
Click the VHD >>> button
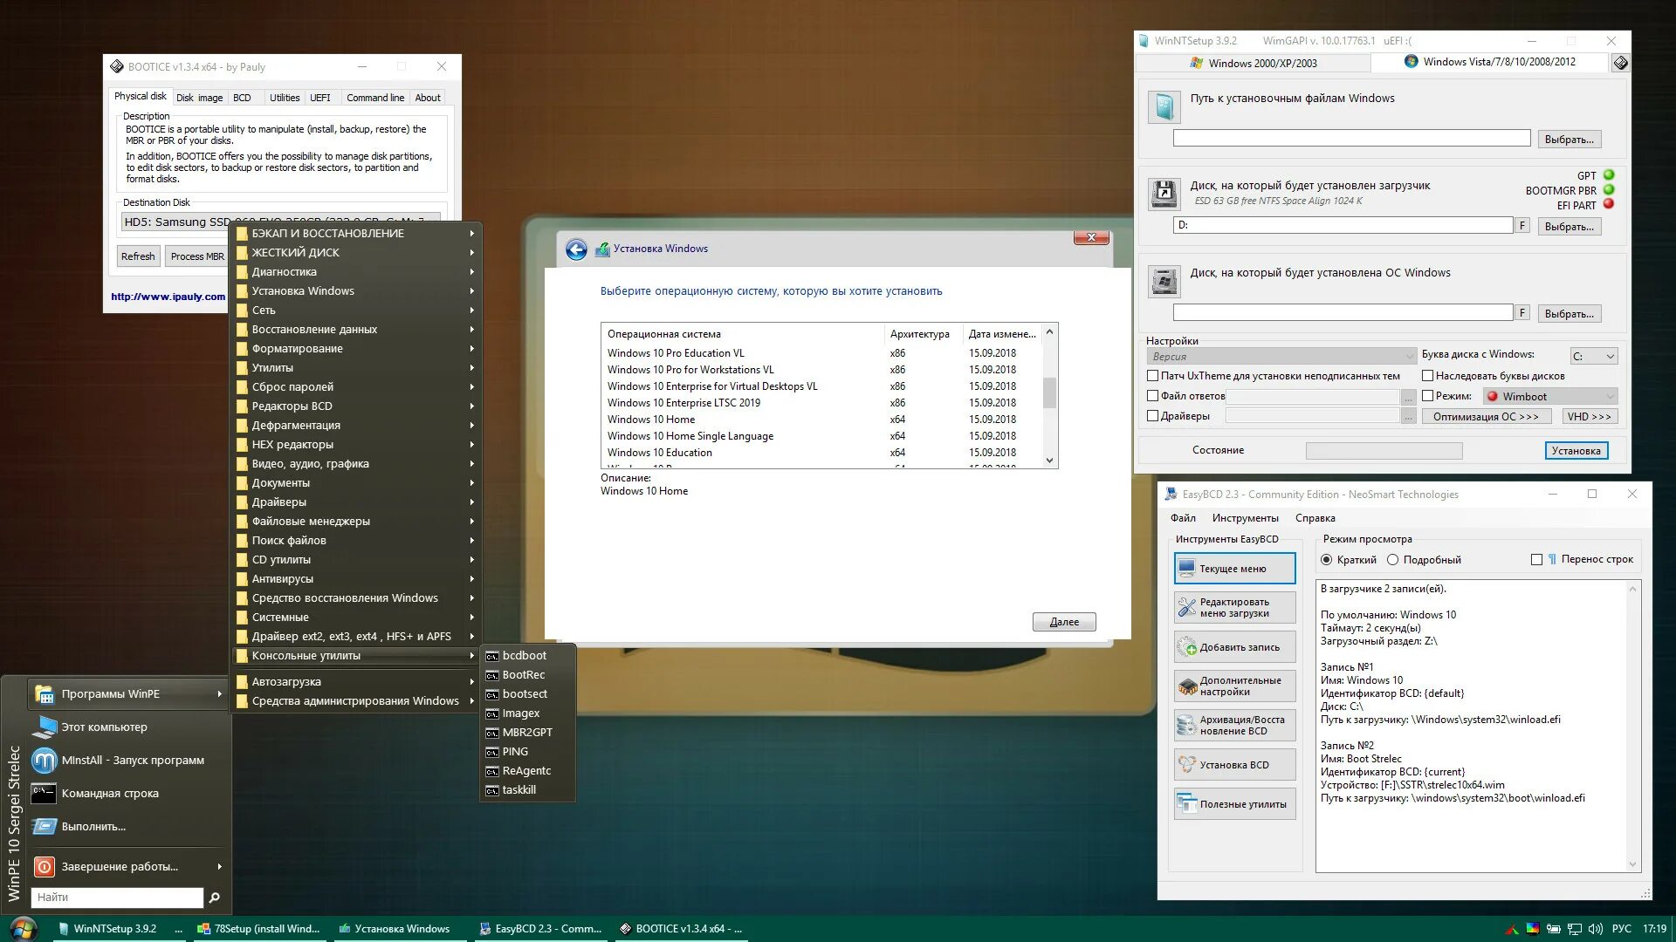(1589, 417)
